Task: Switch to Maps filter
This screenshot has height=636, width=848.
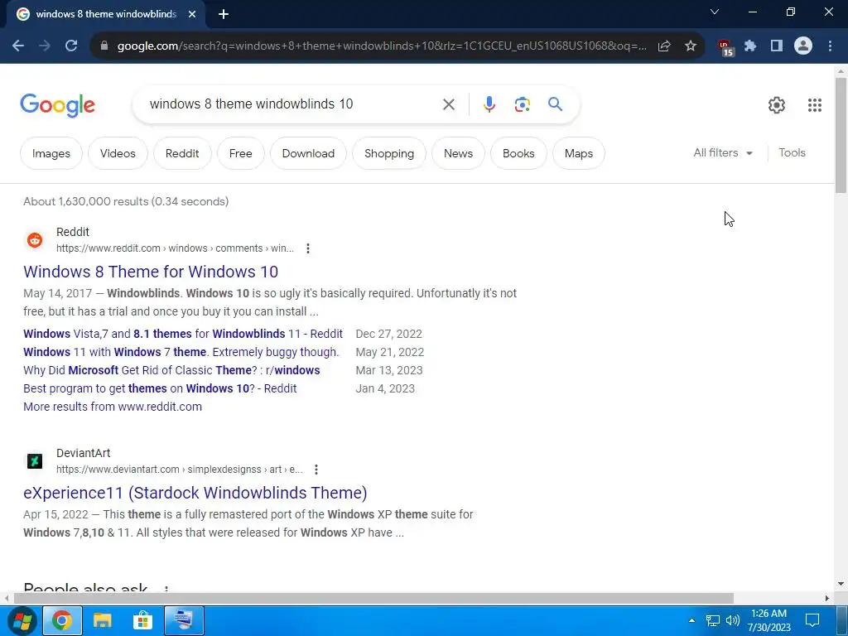Action: [579, 153]
